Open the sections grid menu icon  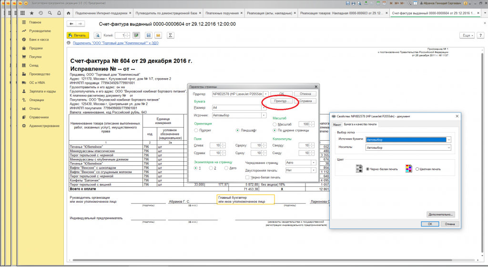(23, 13)
